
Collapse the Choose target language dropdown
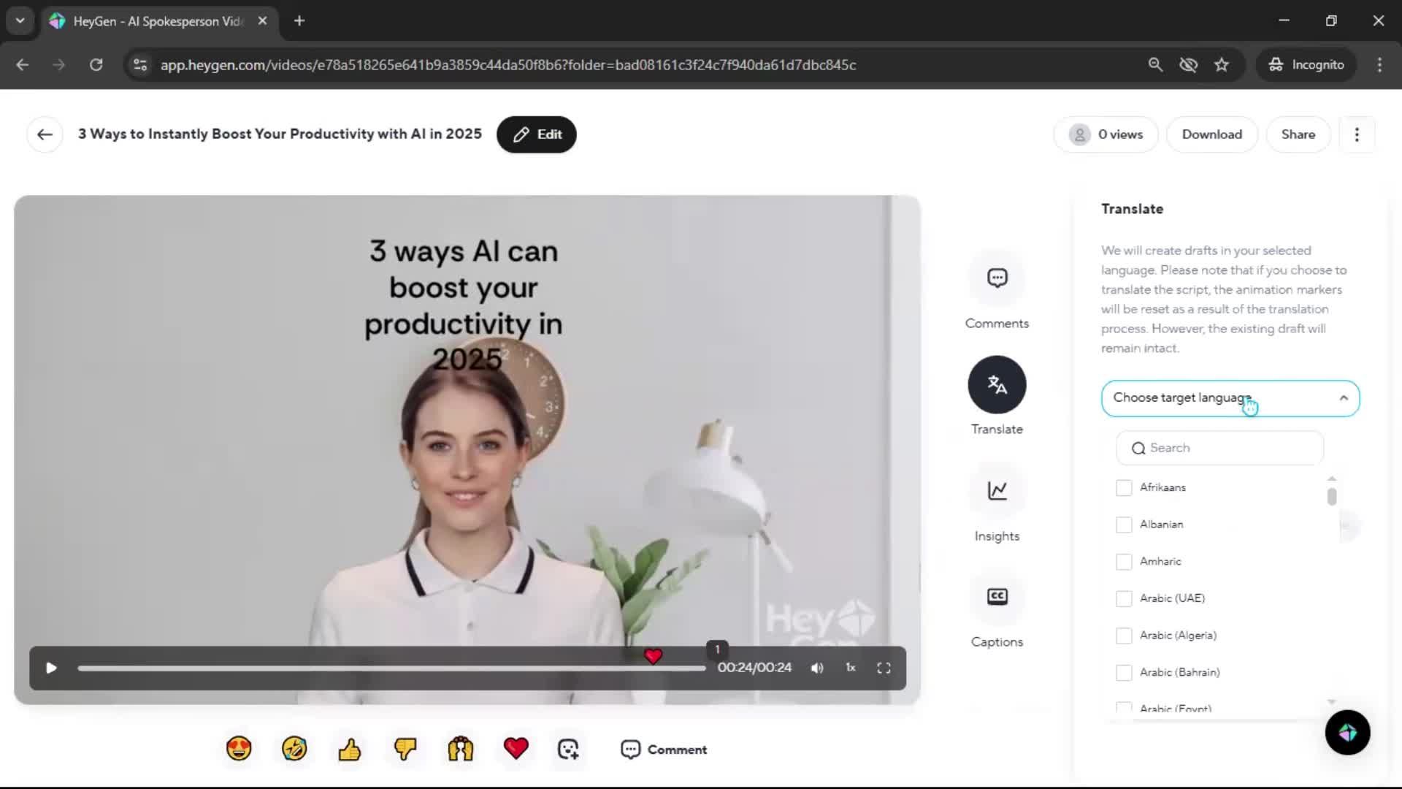coord(1343,398)
